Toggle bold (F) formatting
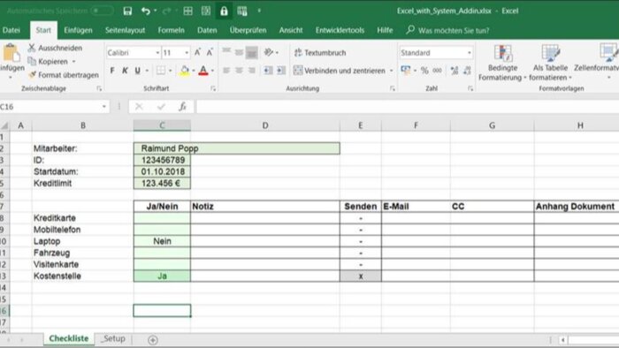 [x=112, y=71]
